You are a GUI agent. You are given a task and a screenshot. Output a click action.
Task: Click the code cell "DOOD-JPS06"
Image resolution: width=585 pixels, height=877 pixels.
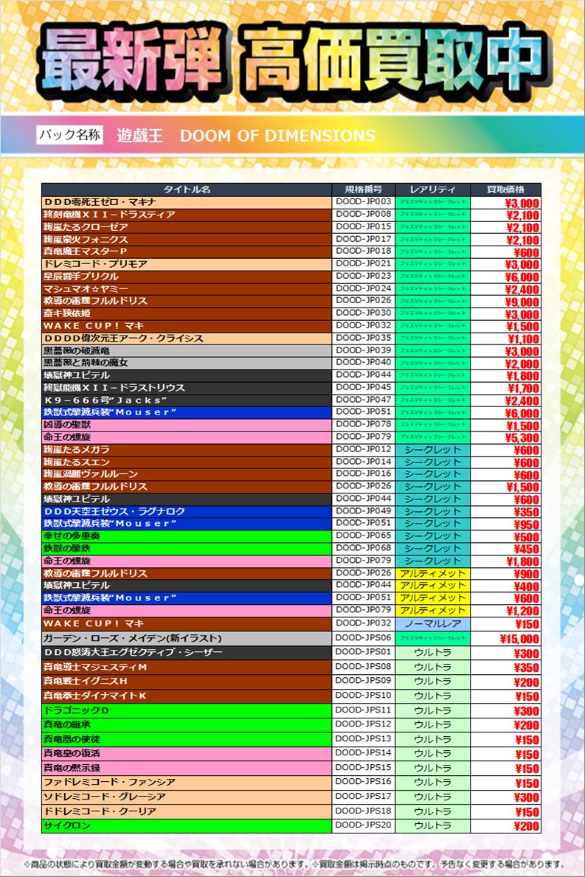(x=364, y=637)
